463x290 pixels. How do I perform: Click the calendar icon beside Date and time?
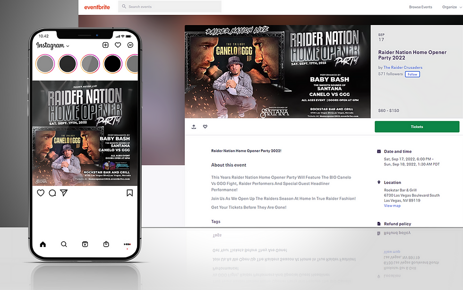coord(379,151)
